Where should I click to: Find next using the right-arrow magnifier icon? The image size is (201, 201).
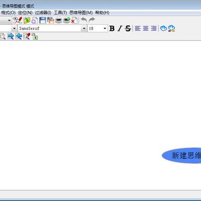tap(11, 36)
